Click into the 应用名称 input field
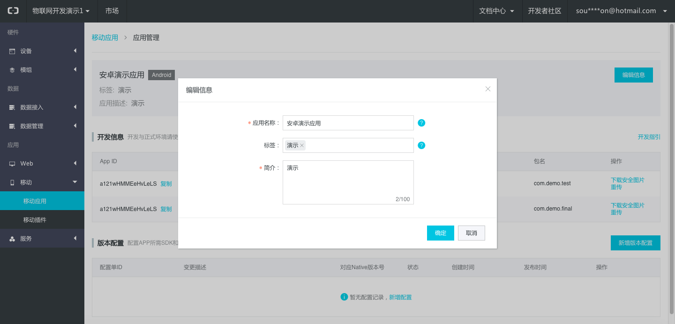The image size is (675, 324). [348, 123]
